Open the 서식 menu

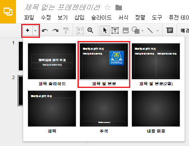[123, 18]
